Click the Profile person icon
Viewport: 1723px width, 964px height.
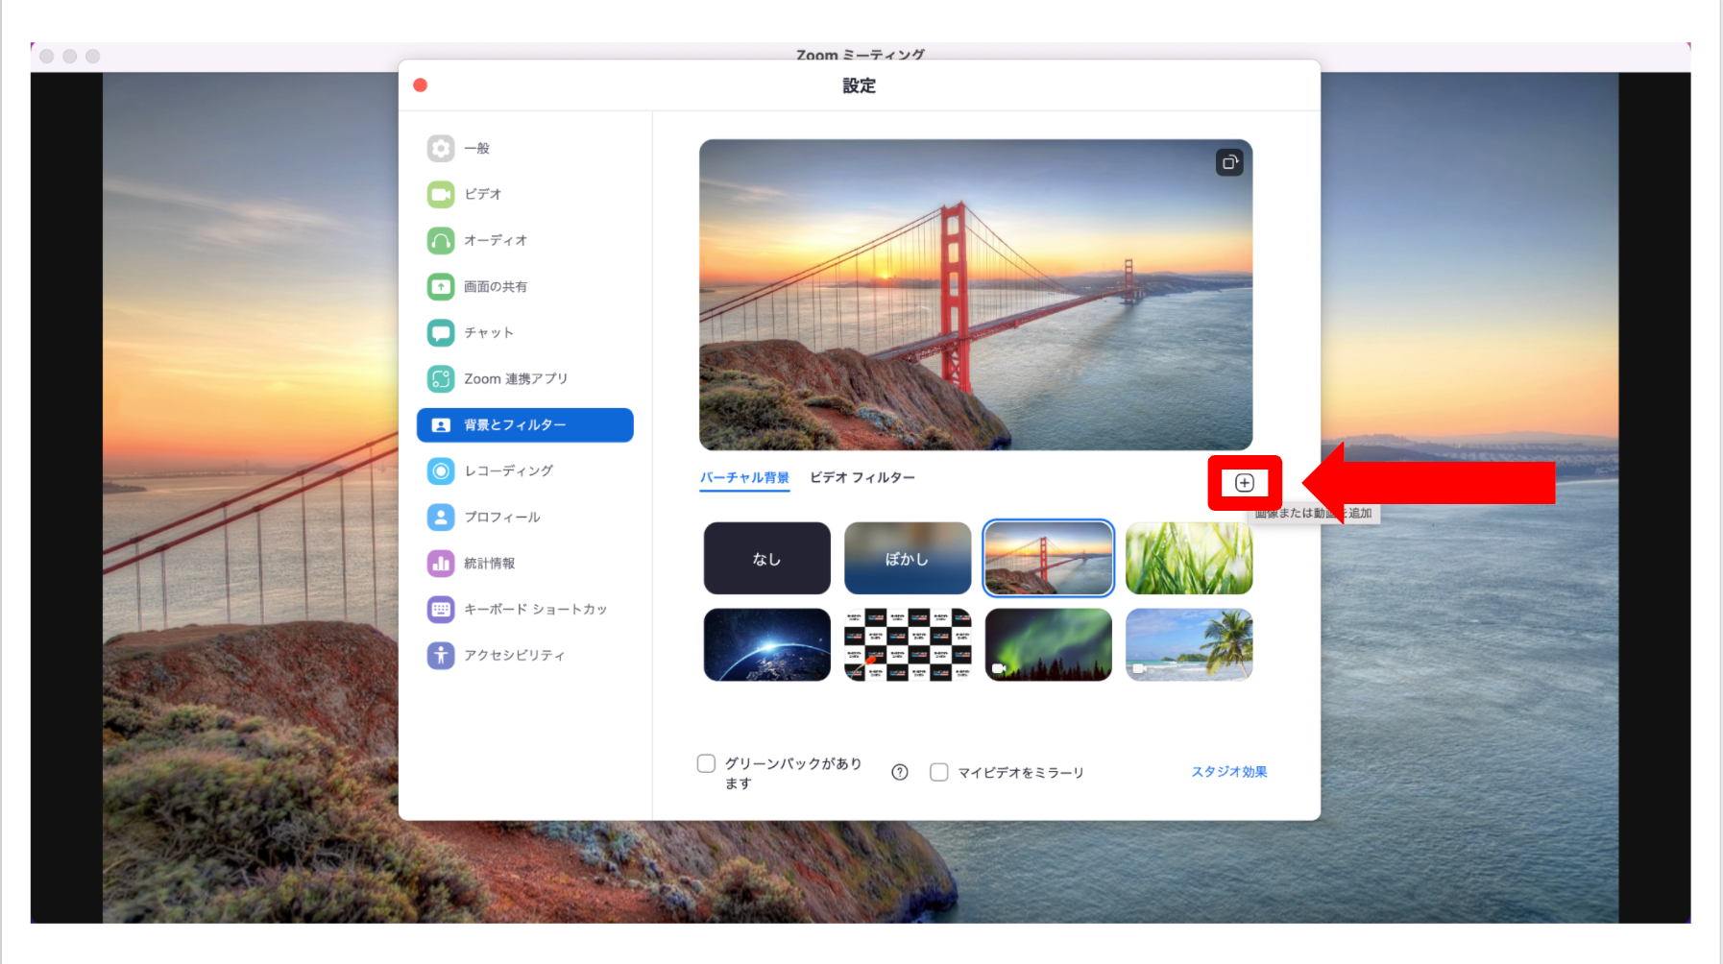(441, 518)
